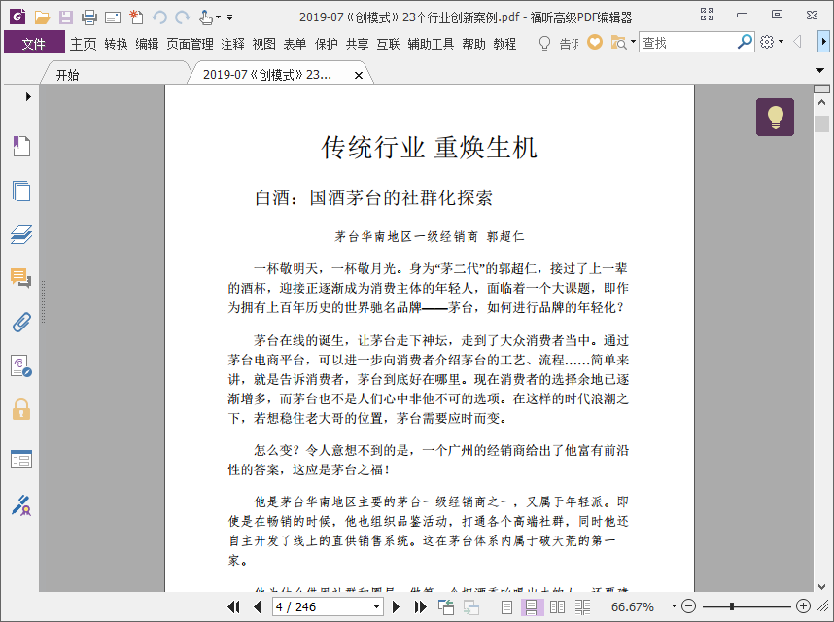Screen dimensions: 834x622
Task: Open the 注释 ribbon tab
Action: [x=232, y=44]
